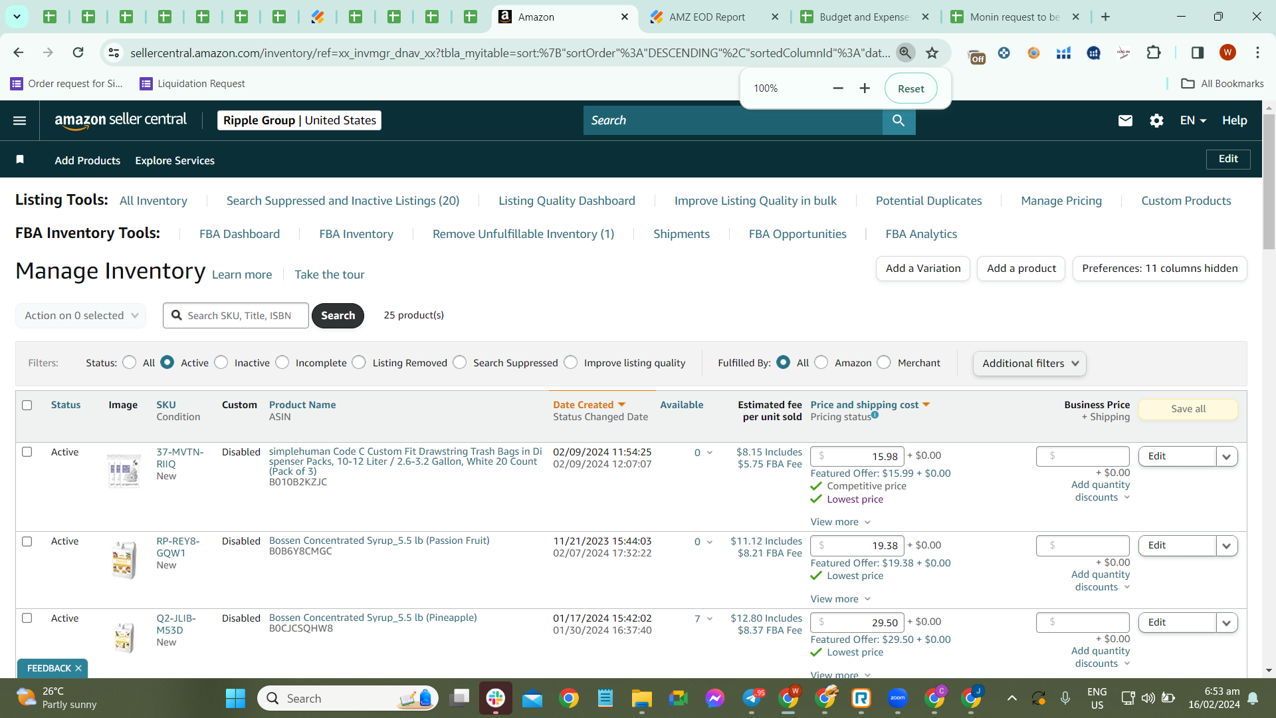
Task: Click the Save all button
Action: point(1188,409)
